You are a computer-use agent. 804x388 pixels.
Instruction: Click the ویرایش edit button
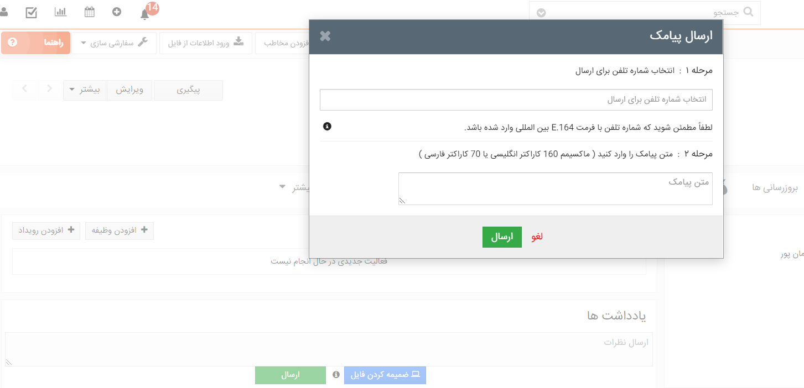pos(129,90)
